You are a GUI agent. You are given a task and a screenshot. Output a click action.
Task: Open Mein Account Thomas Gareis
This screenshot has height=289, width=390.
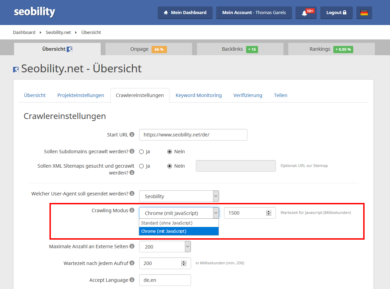tap(254, 13)
